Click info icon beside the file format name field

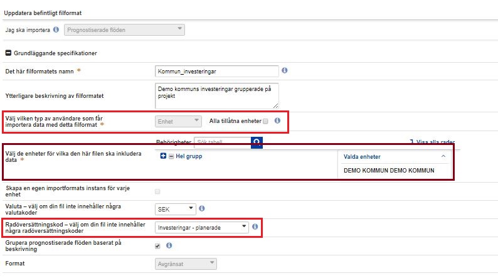tap(285, 71)
